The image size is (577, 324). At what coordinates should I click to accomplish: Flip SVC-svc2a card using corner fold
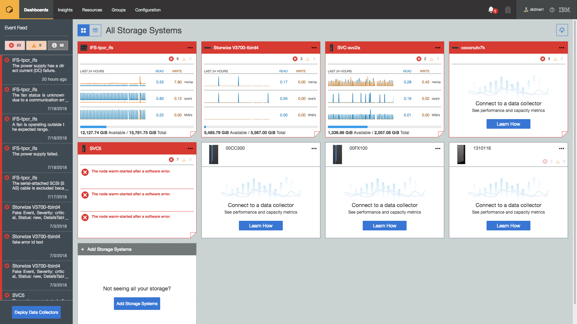[441, 134]
